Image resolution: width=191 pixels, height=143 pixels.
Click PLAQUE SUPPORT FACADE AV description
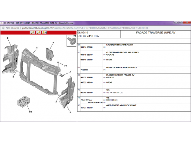(x=120, y=75)
